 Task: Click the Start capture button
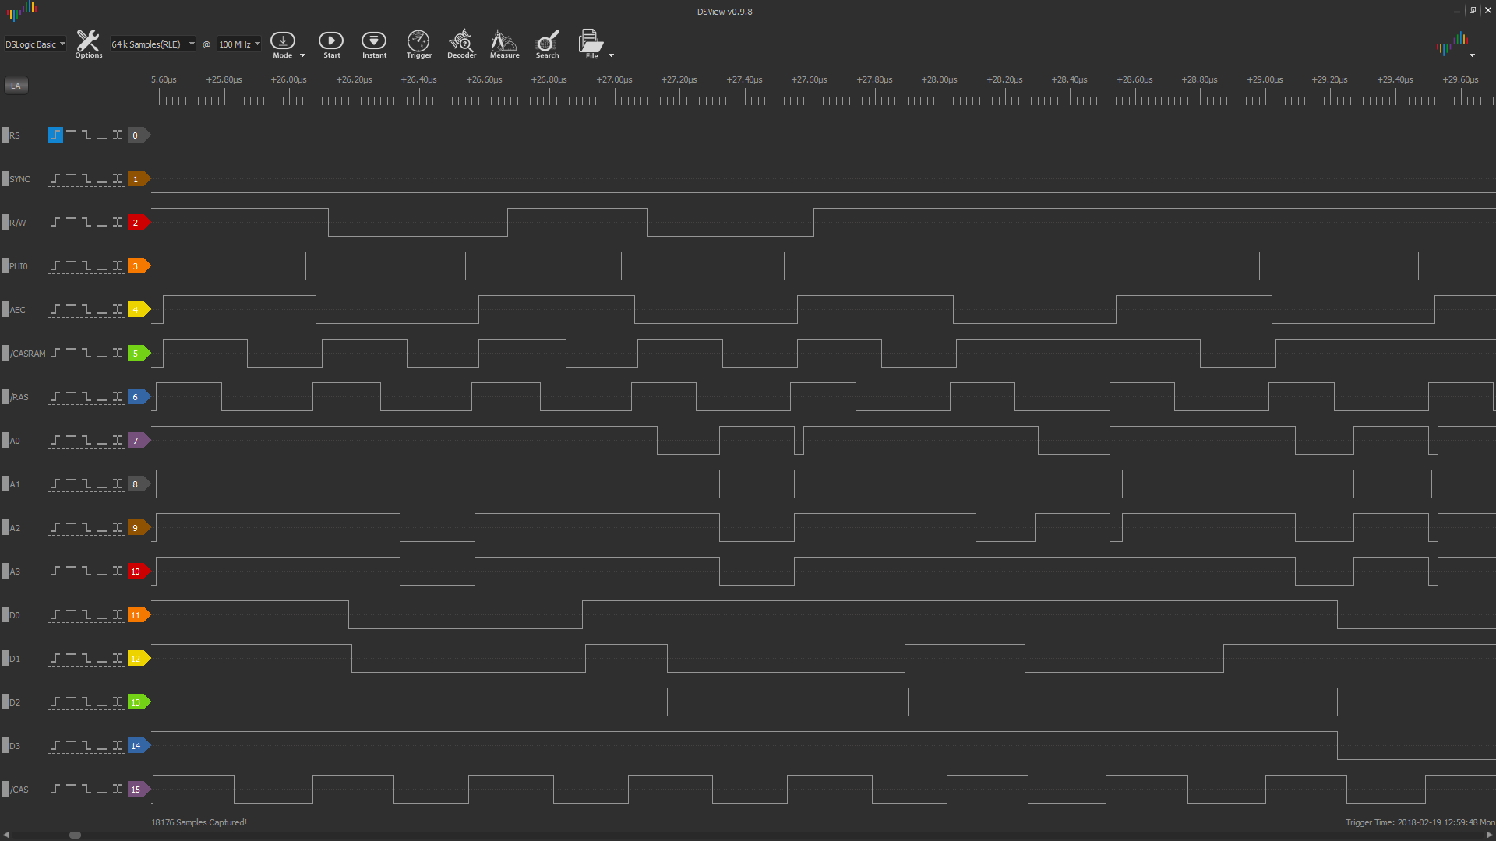click(x=331, y=44)
